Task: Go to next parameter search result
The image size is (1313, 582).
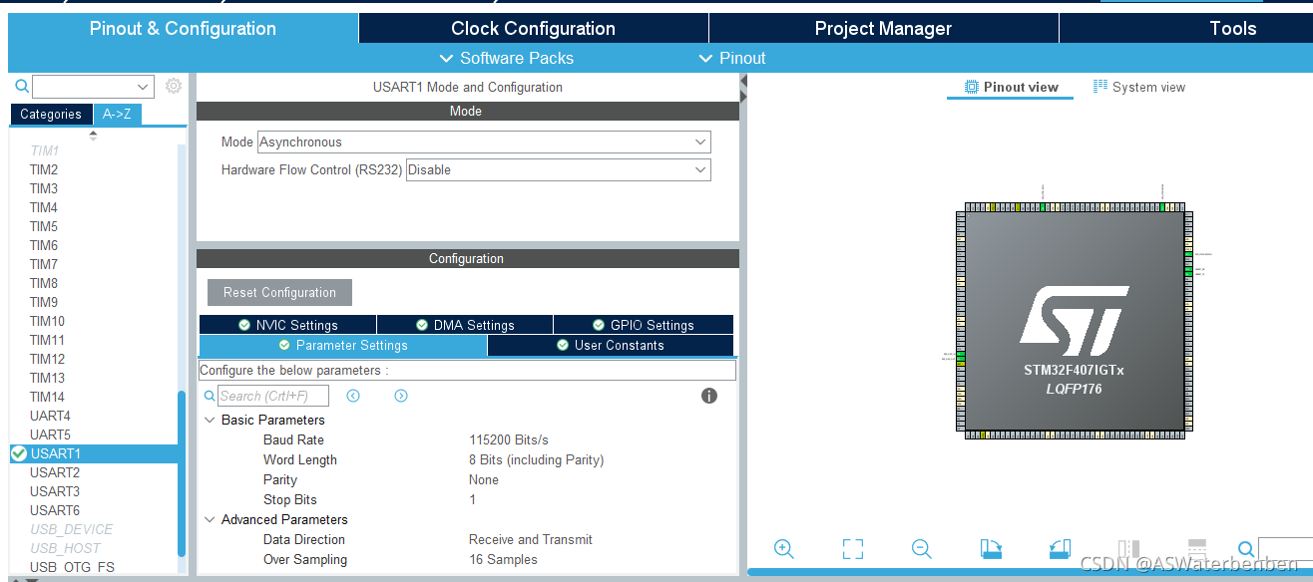Action: click(x=401, y=396)
